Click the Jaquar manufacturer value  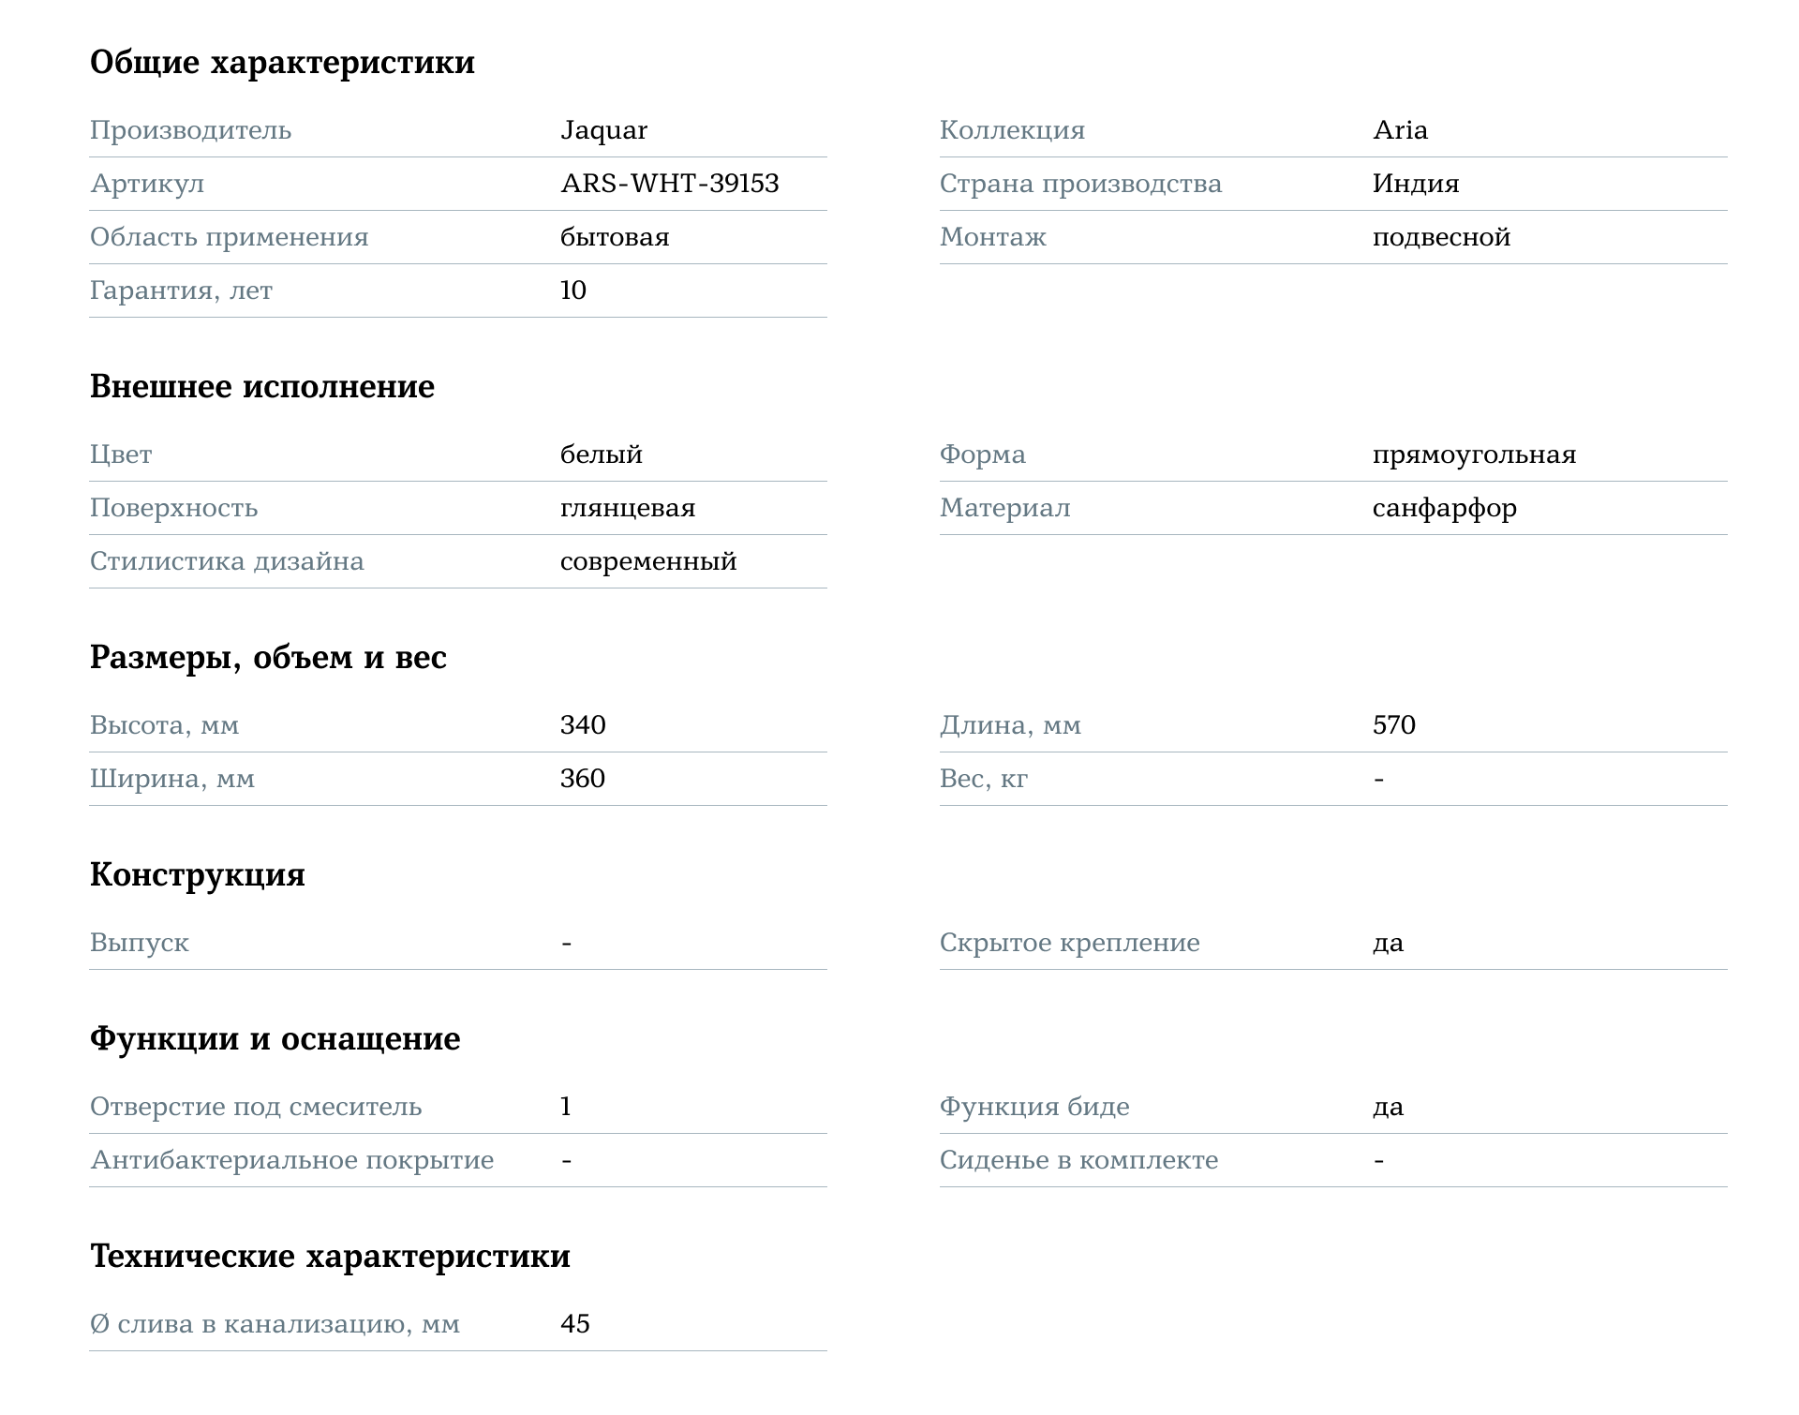pyautogui.click(x=603, y=130)
